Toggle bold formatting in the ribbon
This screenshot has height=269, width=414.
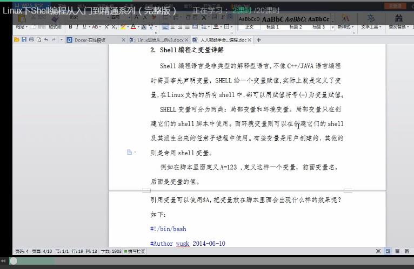click(x=70, y=26)
